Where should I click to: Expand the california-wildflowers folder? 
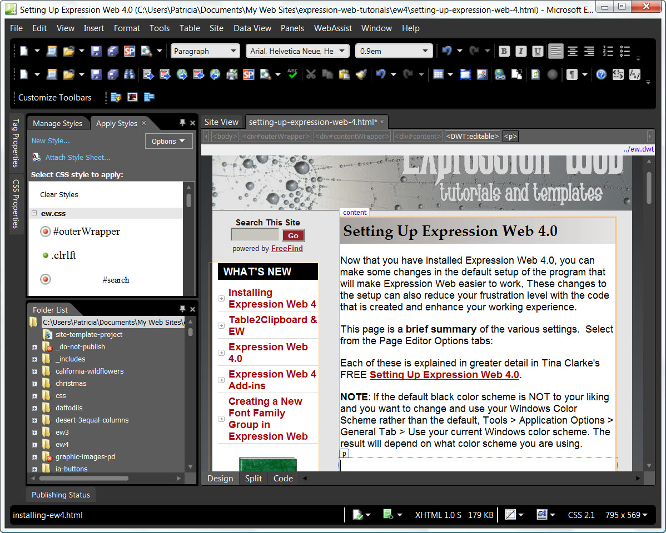[x=34, y=371]
